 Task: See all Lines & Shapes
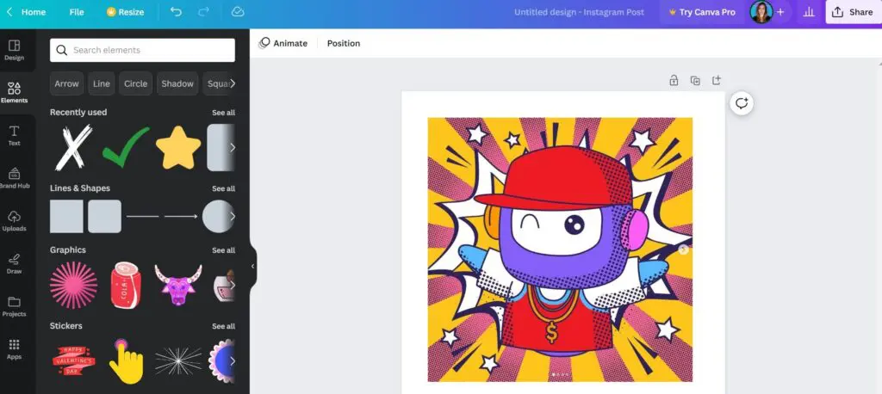coord(223,188)
